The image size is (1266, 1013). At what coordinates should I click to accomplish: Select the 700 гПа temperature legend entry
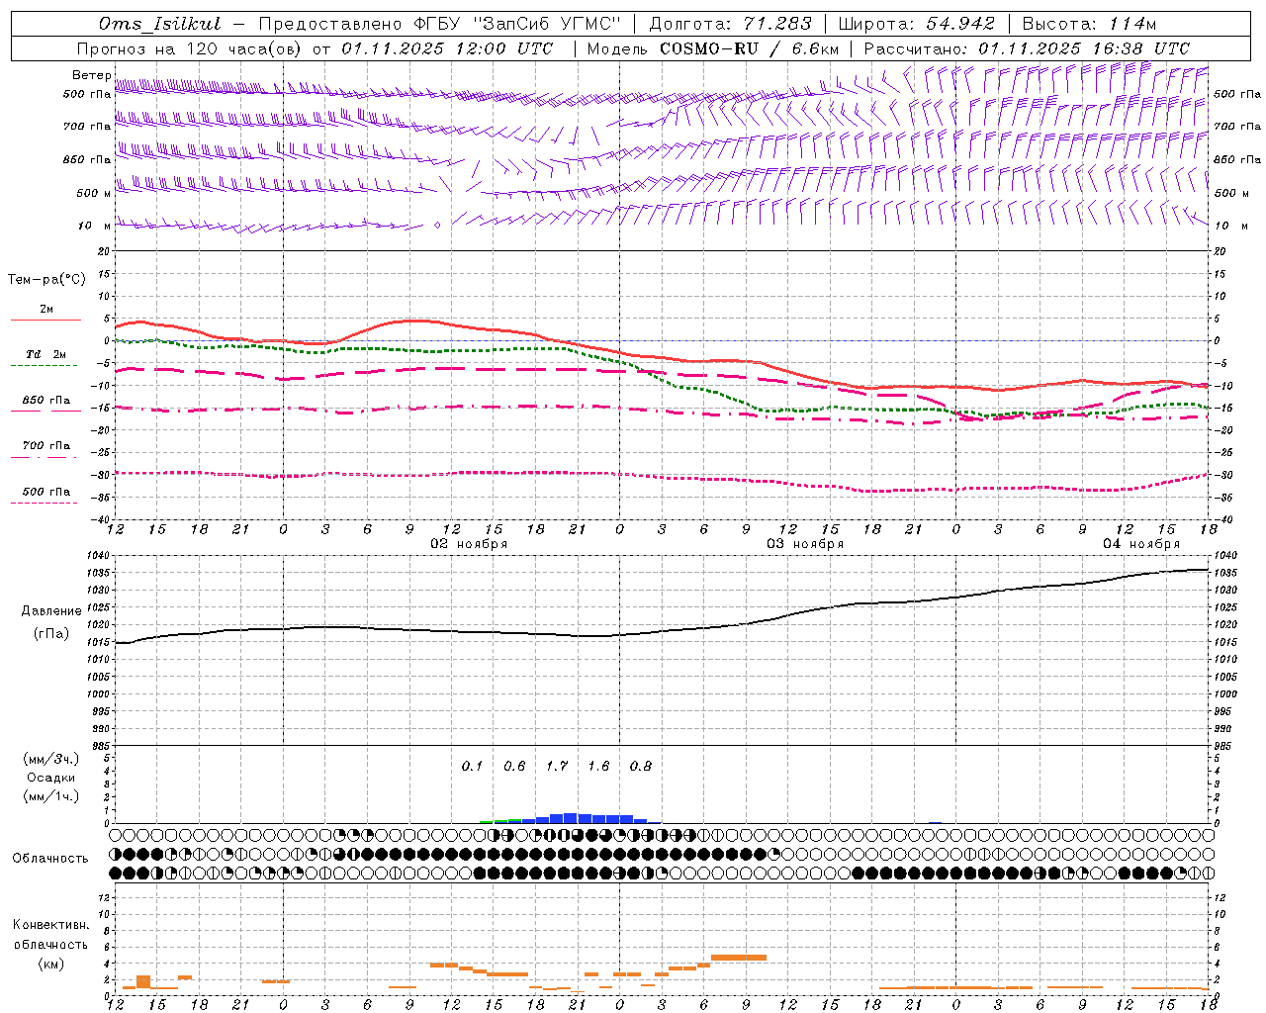tap(45, 446)
